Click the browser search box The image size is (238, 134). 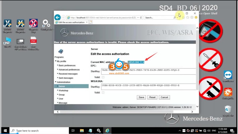point(159,18)
